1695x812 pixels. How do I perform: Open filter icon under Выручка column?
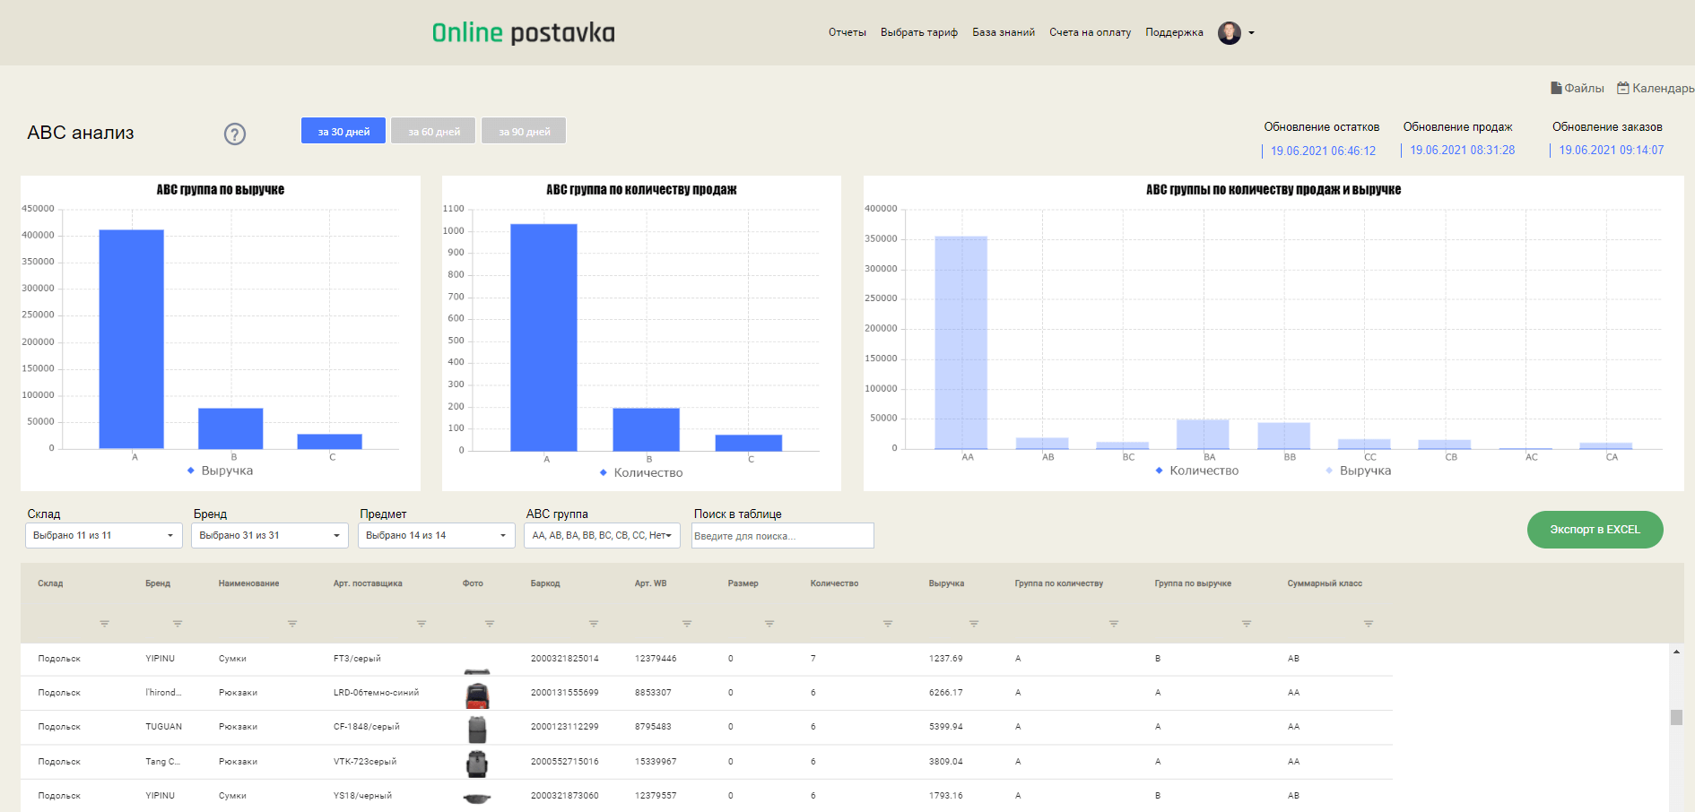(974, 624)
